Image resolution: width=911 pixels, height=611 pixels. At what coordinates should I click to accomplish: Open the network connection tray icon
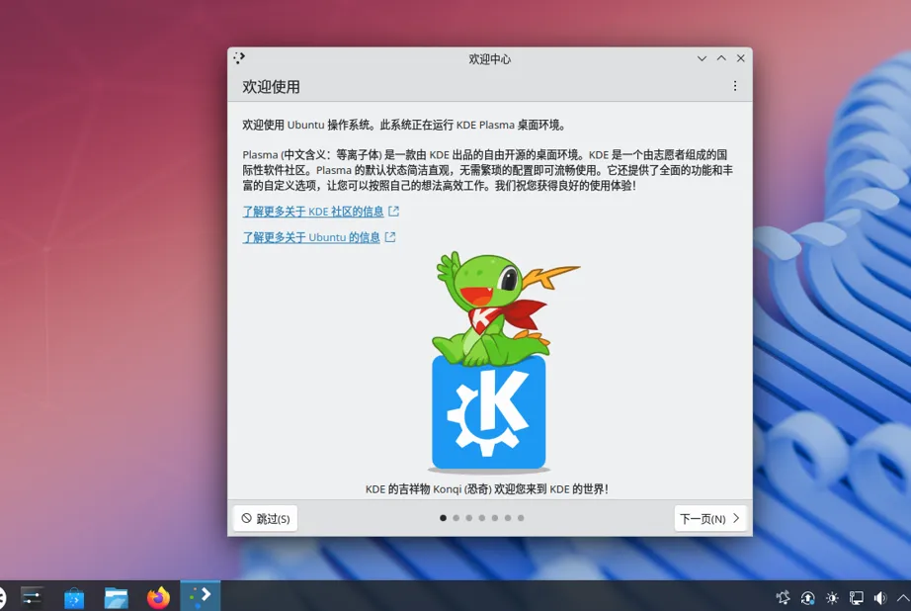pyautogui.click(x=857, y=597)
